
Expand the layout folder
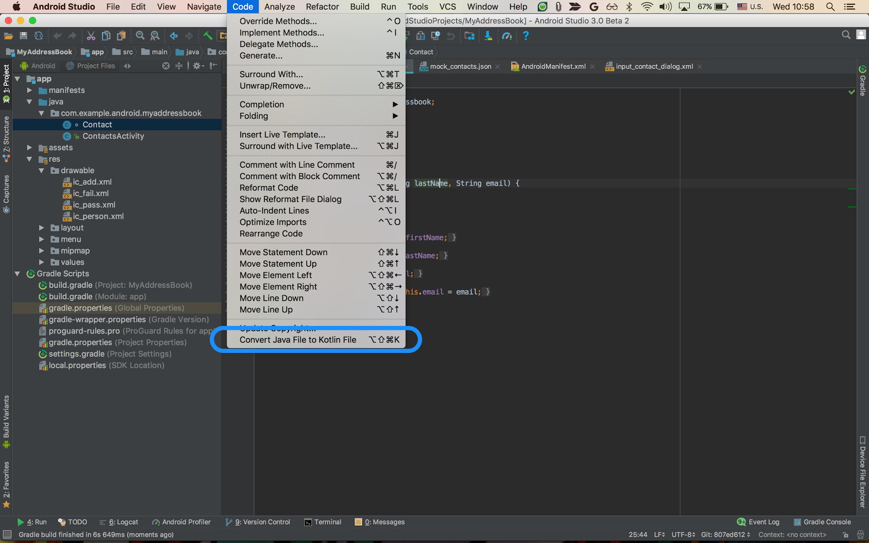point(42,228)
